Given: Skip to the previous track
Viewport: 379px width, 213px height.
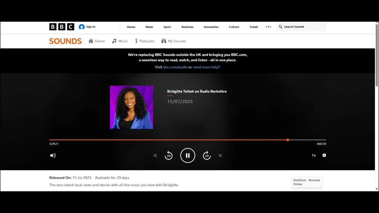Looking at the screenshot, I should pos(155,155).
